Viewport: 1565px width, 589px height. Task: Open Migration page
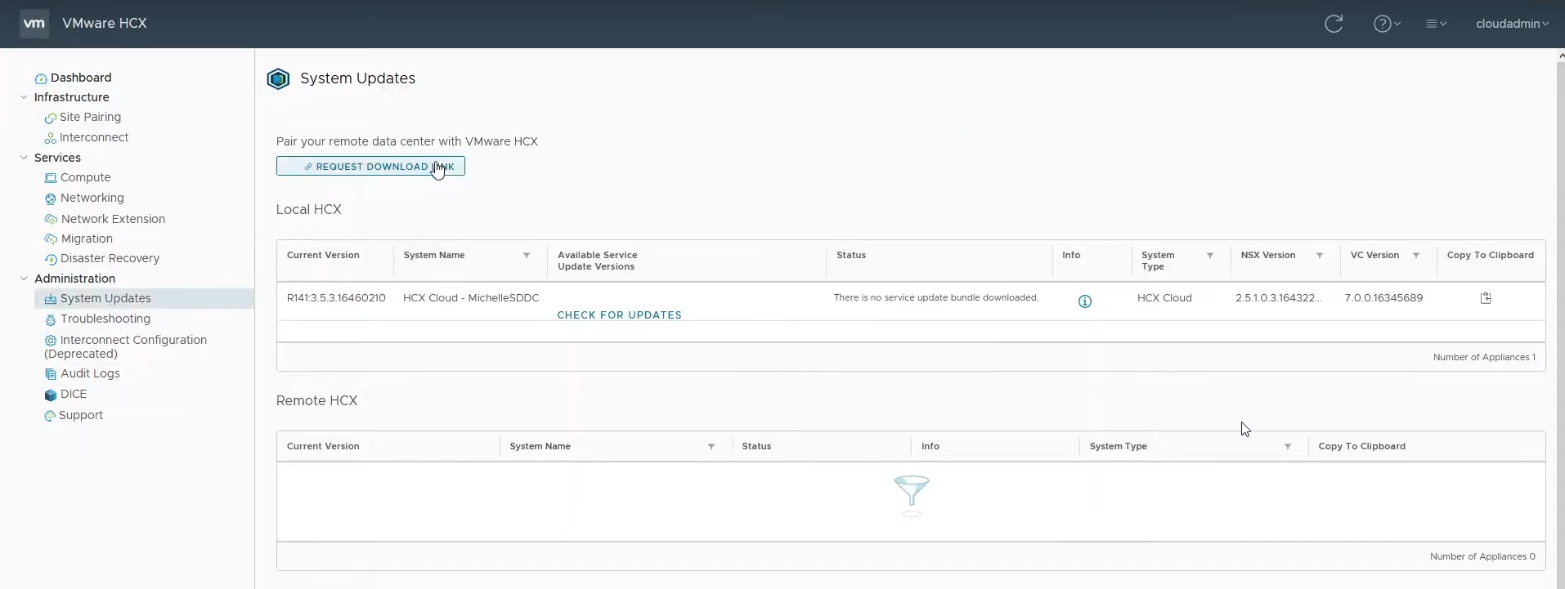tap(87, 239)
